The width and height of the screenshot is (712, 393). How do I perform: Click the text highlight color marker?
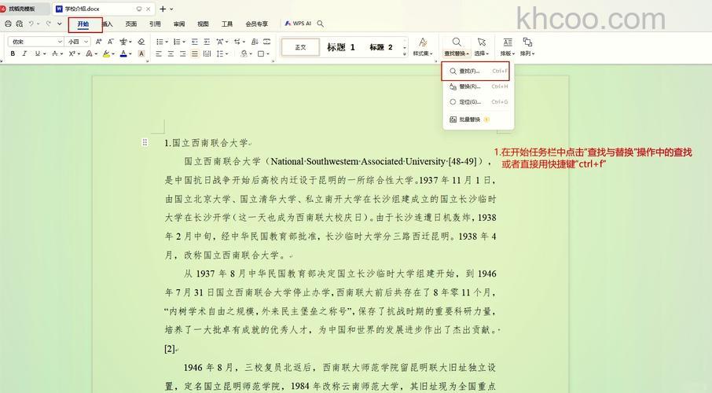[106, 53]
